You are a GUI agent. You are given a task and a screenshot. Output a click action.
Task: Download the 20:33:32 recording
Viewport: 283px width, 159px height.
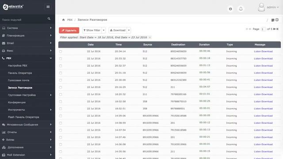click(x=267, y=59)
